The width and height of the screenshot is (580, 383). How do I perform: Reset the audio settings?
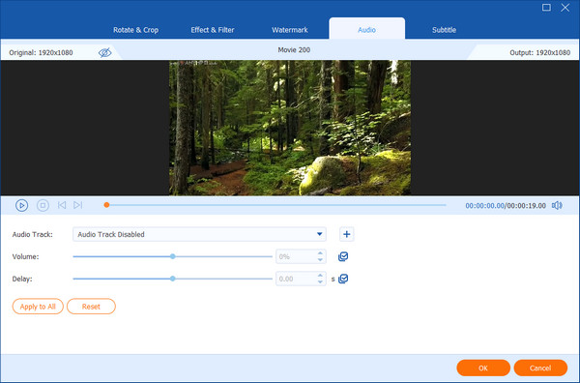click(x=91, y=307)
